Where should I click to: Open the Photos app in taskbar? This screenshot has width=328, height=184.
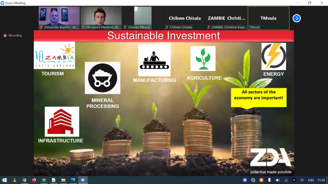click(73, 180)
